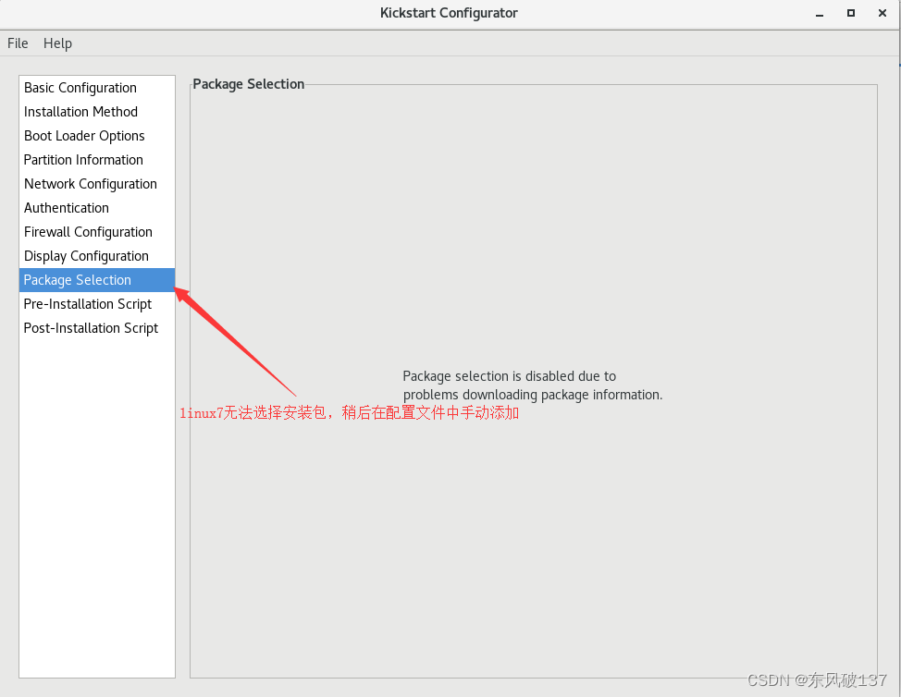The image size is (901, 697).
Task: Click the package download problem message
Action: (x=532, y=385)
